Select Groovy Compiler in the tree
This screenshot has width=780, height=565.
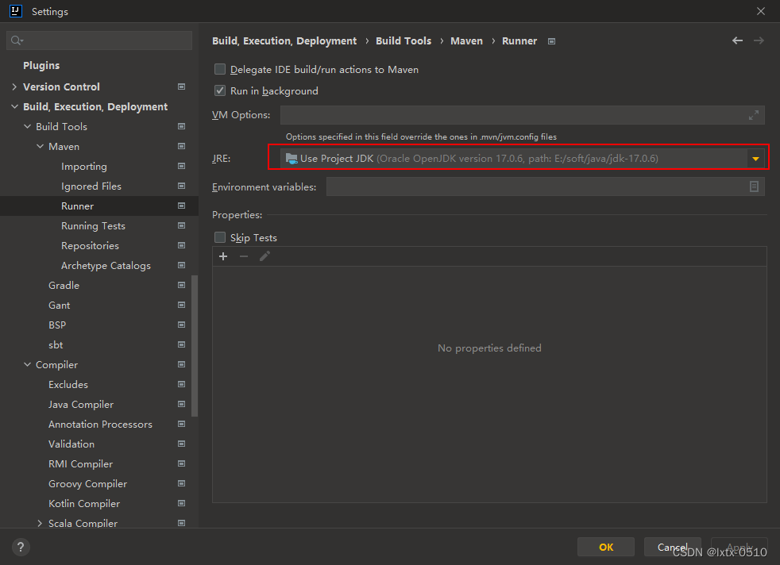[x=87, y=484]
